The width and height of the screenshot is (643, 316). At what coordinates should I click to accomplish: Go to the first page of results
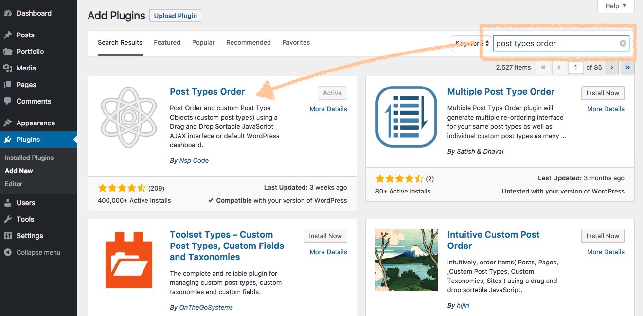543,68
